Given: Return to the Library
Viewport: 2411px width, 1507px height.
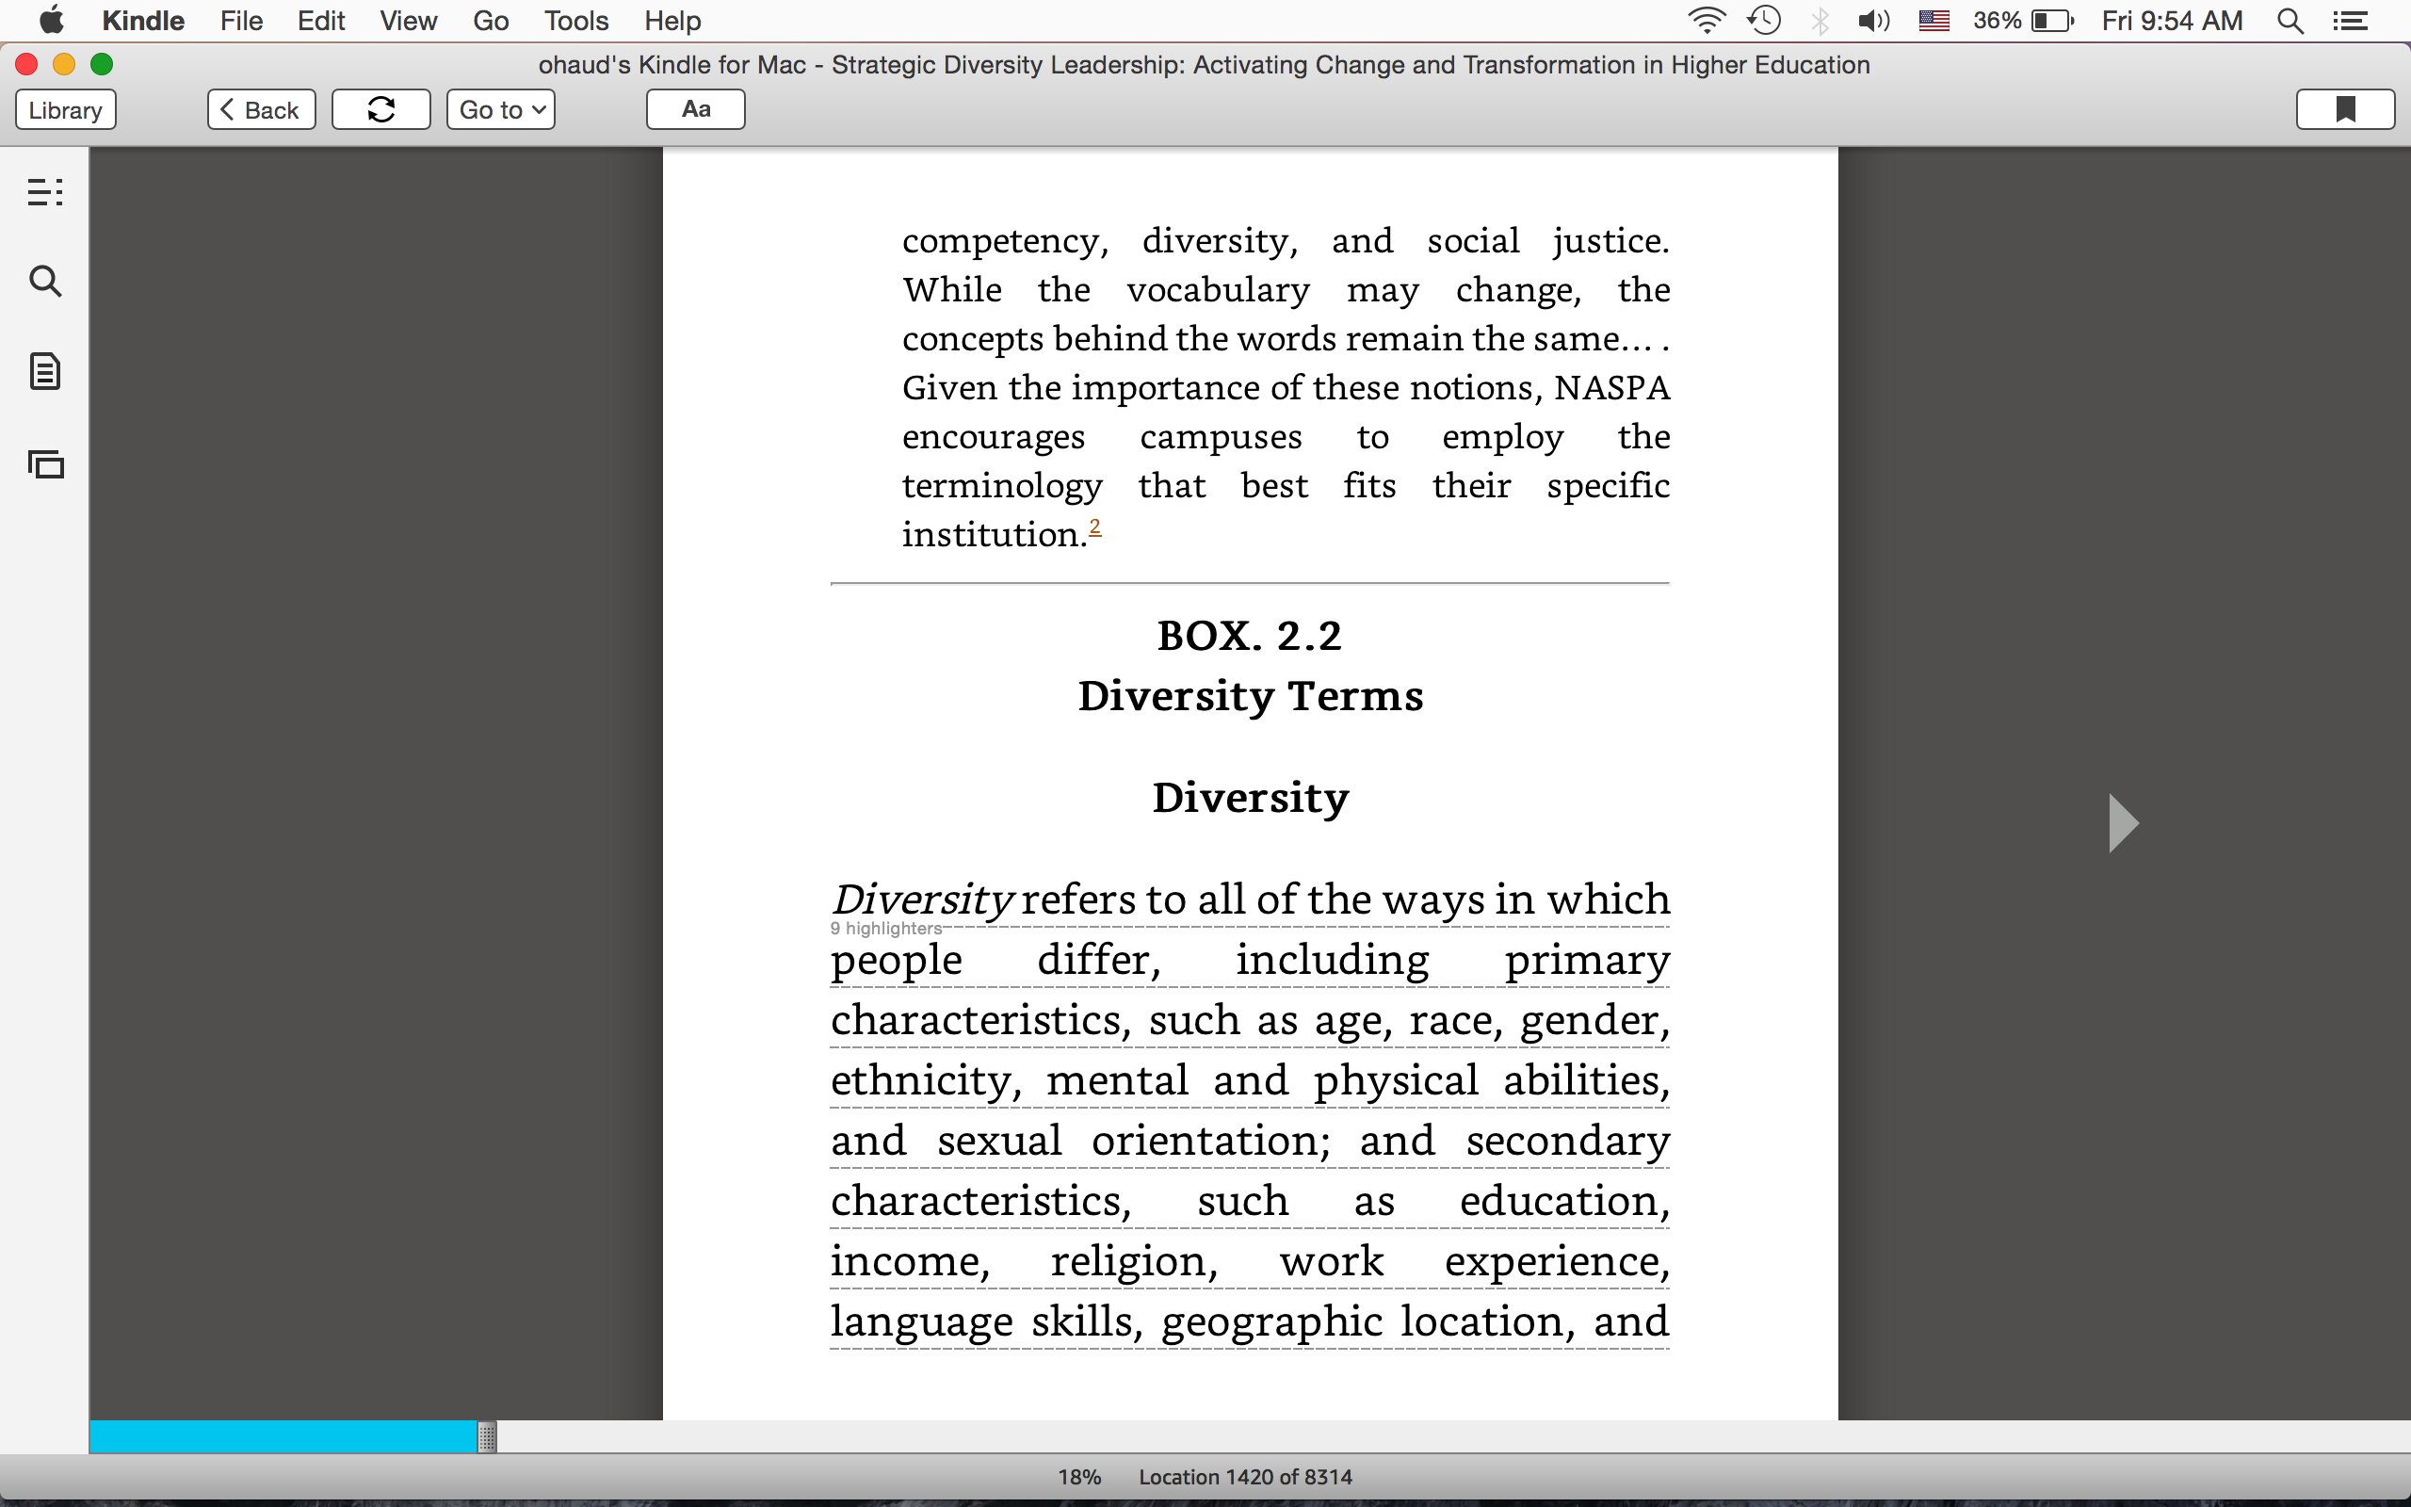Looking at the screenshot, I should (x=66, y=109).
